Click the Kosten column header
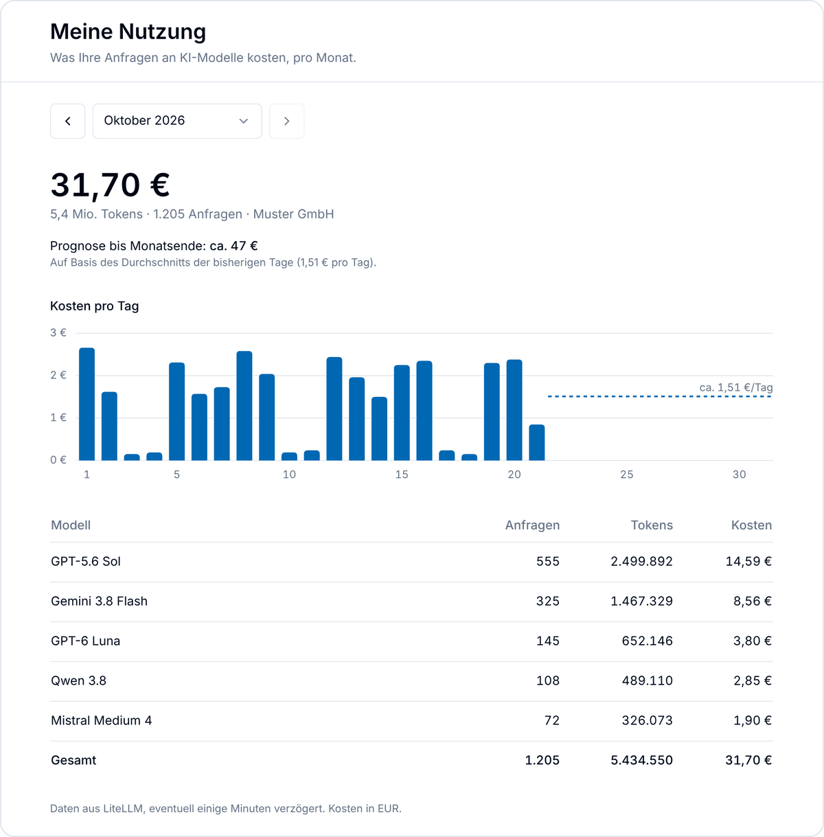 tap(751, 525)
